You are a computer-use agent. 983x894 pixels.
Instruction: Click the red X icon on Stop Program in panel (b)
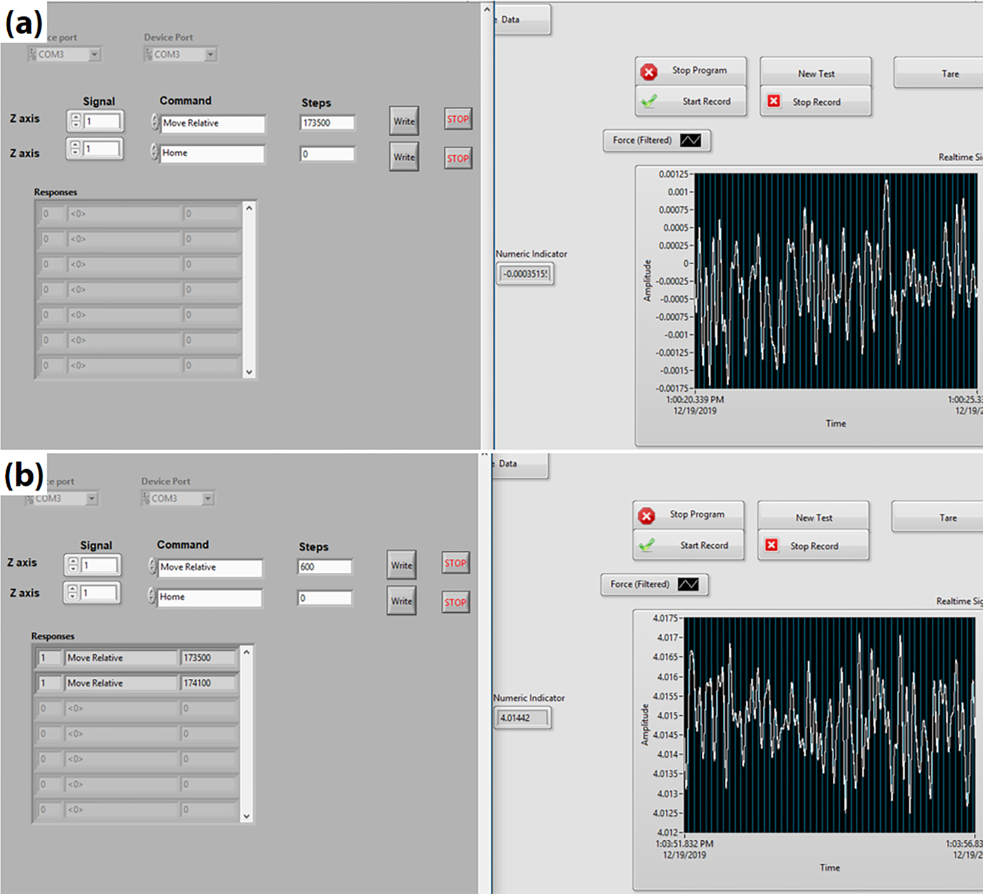tap(646, 516)
